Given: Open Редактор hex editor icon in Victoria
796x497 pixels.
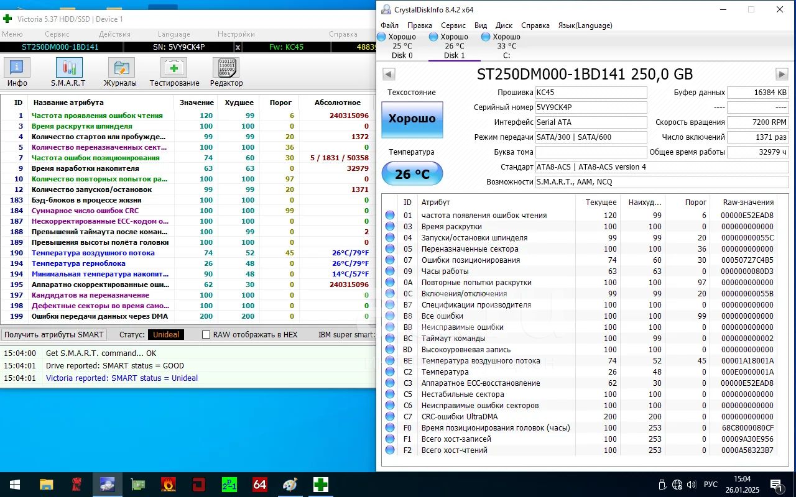Looking at the screenshot, I should tap(226, 72).
